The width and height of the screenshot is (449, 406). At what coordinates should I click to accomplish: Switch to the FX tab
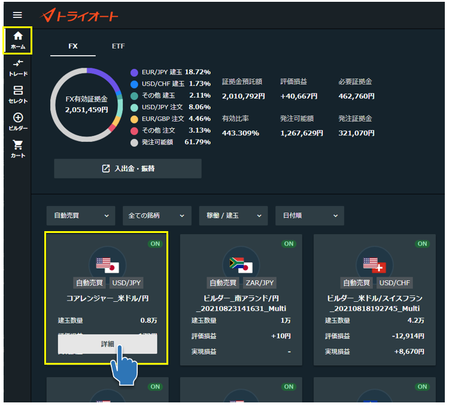[x=73, y=46]
